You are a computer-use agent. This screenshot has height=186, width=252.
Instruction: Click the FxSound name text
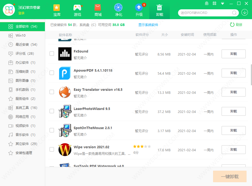pos(81,51)
